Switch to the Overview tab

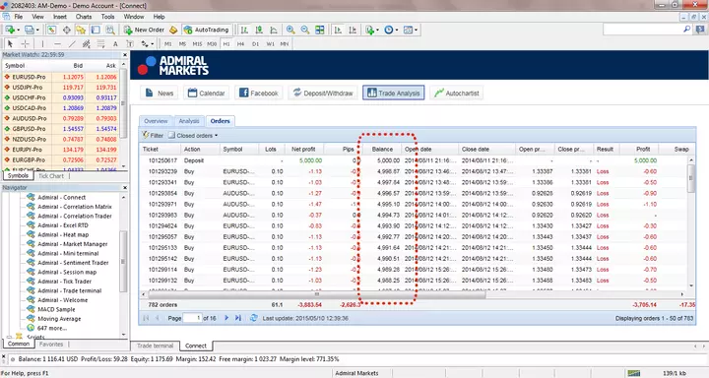point(156,121)
